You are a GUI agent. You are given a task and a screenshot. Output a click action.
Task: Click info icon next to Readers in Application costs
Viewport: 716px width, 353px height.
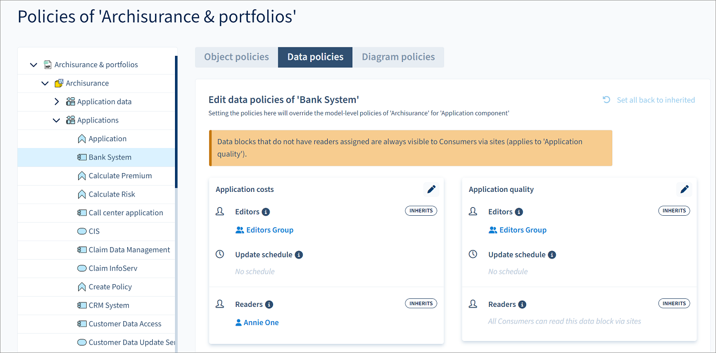[x=269, y=305]
